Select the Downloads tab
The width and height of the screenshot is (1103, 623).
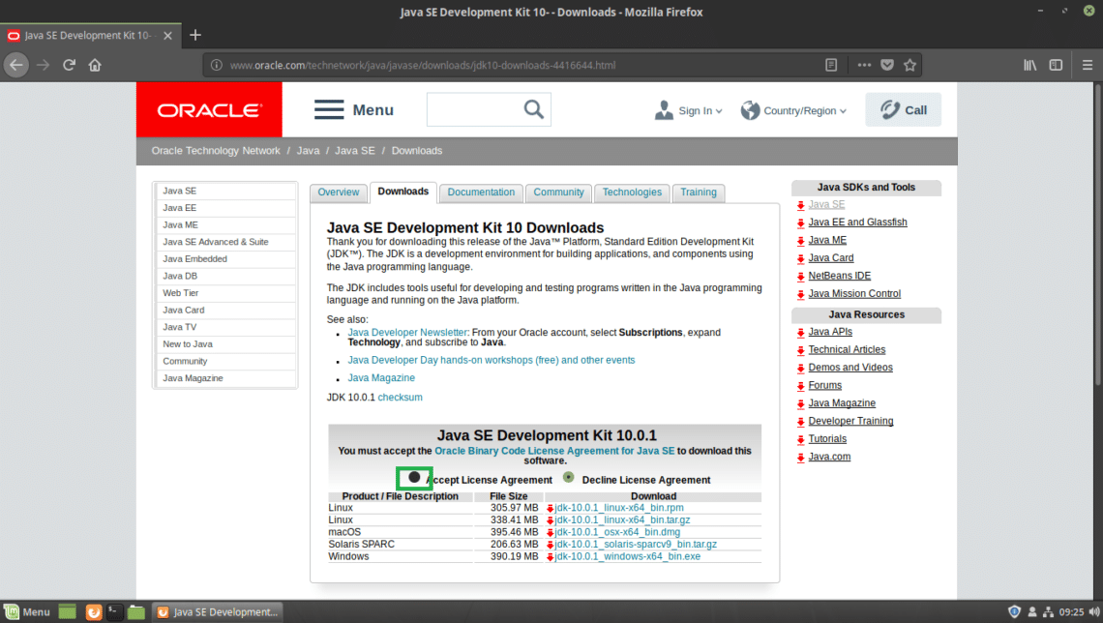pos(403,192)
